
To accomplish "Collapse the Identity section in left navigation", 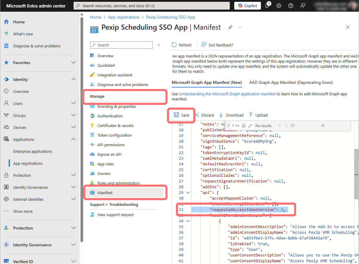I will [x=73, y=79].
